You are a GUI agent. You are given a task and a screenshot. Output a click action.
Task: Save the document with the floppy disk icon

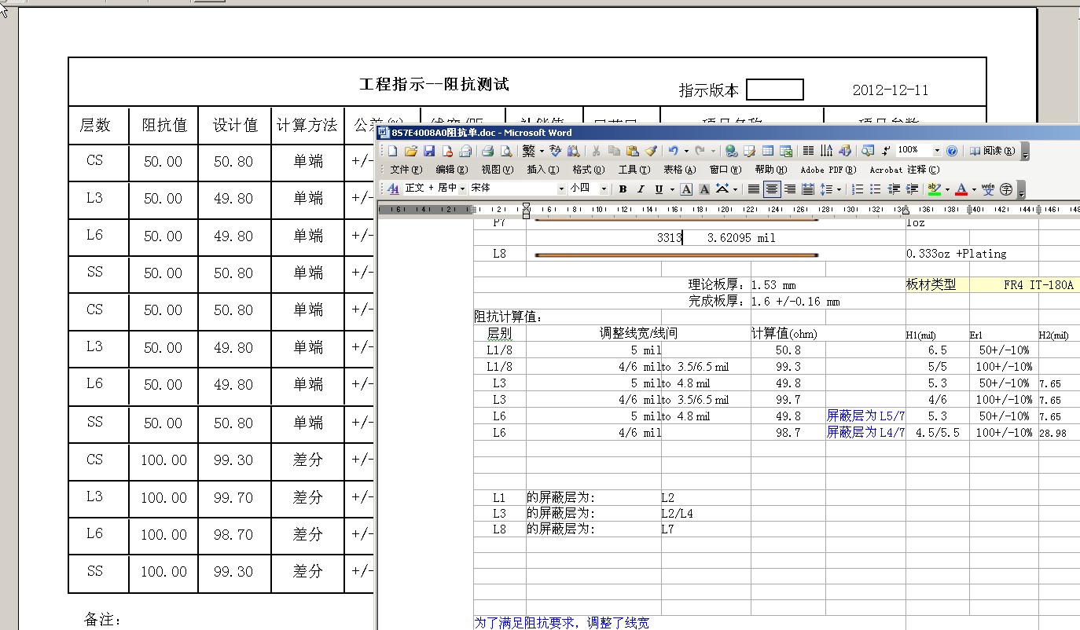click(429, 151)
